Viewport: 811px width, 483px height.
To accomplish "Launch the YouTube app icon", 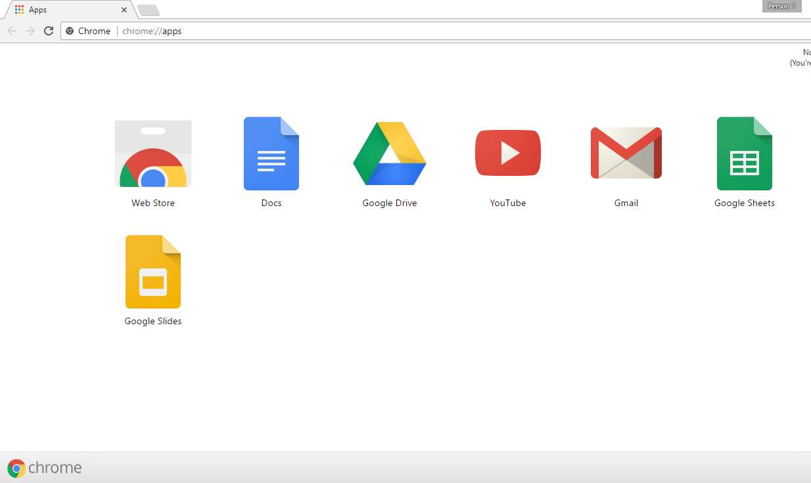I will (507, 153).
